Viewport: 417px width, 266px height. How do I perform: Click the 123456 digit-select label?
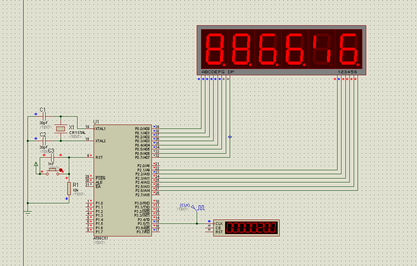tap(348, 72)
